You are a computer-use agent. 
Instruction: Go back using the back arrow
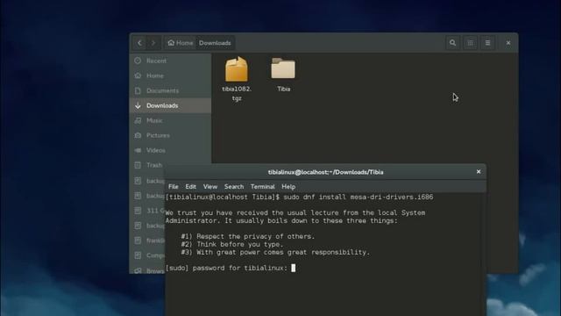pos(139,43)
